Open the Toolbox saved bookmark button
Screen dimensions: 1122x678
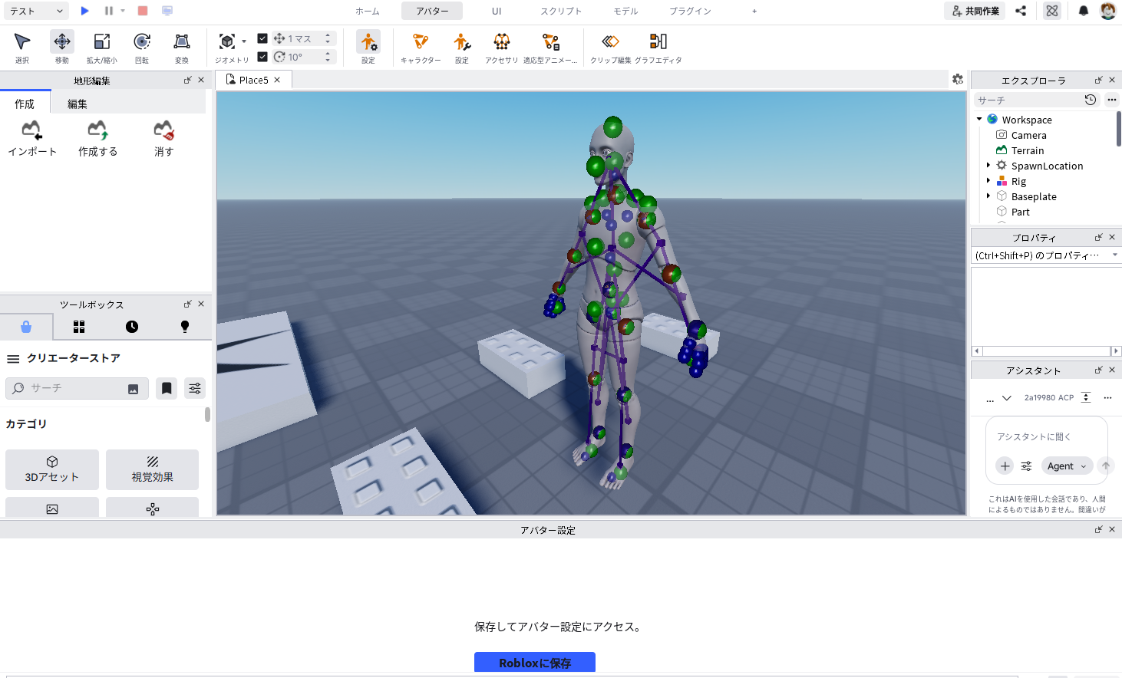point(167,388)
